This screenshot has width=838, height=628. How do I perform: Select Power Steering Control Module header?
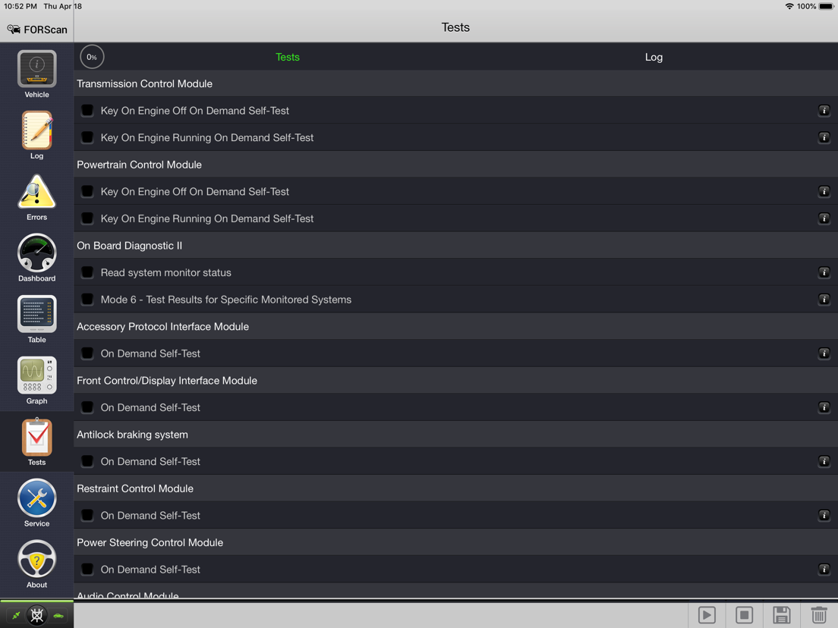(x=456, y=542)
